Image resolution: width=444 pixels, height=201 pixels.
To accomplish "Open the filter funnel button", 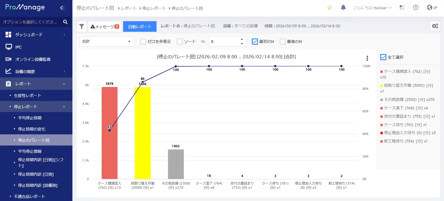I will coord(82,26).
